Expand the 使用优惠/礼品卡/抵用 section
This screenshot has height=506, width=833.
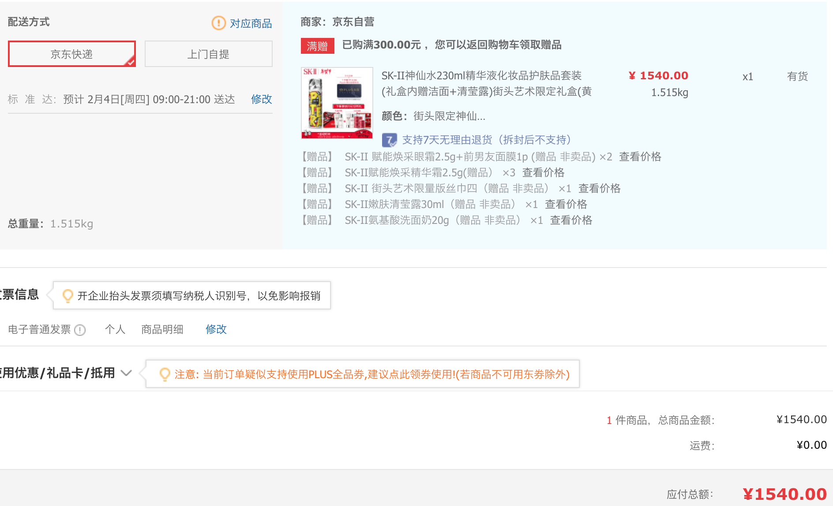click(x=126, y=373)
